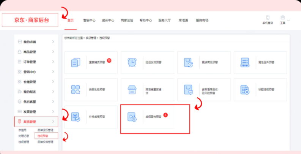
Task: Click the 价格虚高预警 yen price icon
Action: (76, 117)
